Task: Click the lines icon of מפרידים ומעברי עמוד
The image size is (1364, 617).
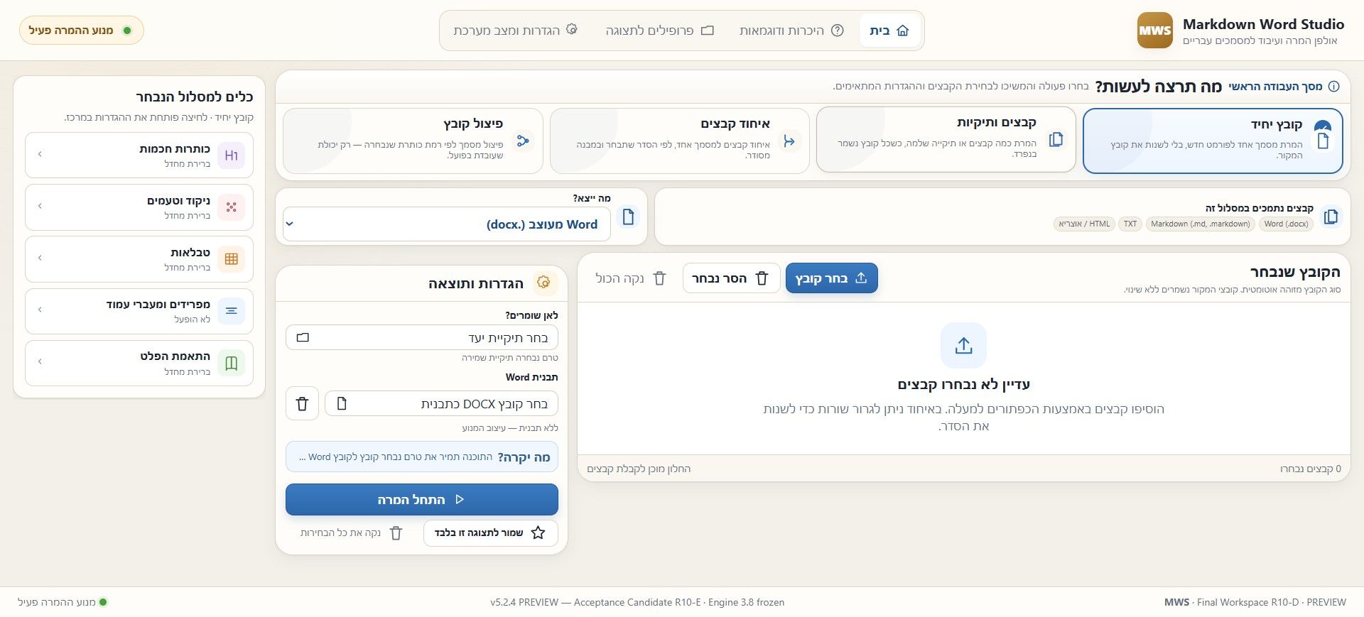Action: (231, 311)
